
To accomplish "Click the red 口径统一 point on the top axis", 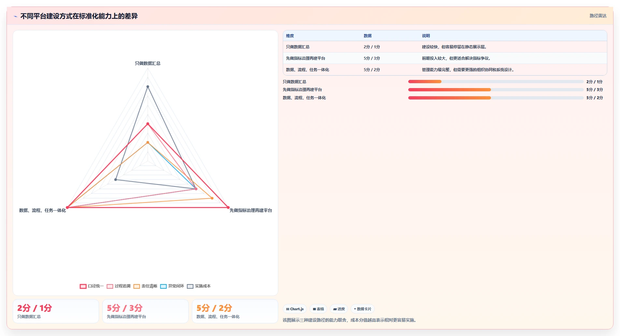I will click(x=148, y=124).
